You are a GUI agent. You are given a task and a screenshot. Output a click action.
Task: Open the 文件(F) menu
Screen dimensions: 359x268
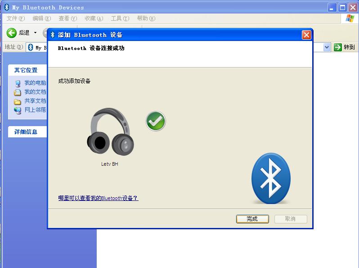(x=15, y=18)
